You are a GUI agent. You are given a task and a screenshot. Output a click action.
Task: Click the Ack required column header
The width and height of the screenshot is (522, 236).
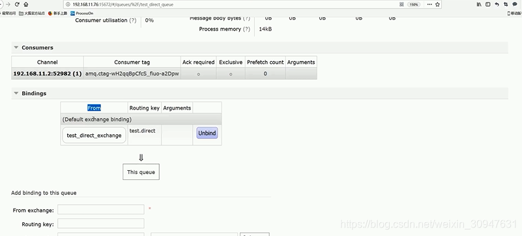point(198,62)
